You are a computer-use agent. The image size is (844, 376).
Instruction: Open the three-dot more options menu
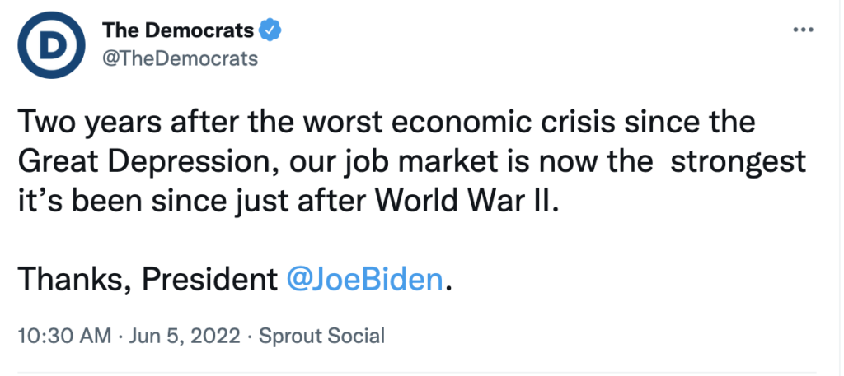802,30
